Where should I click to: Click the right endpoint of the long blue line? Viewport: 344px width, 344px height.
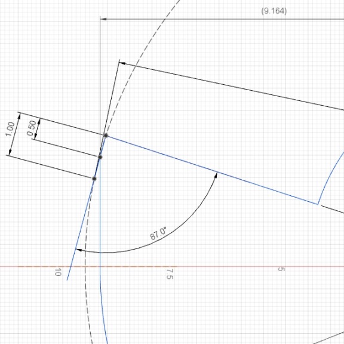tap(318, 204)
